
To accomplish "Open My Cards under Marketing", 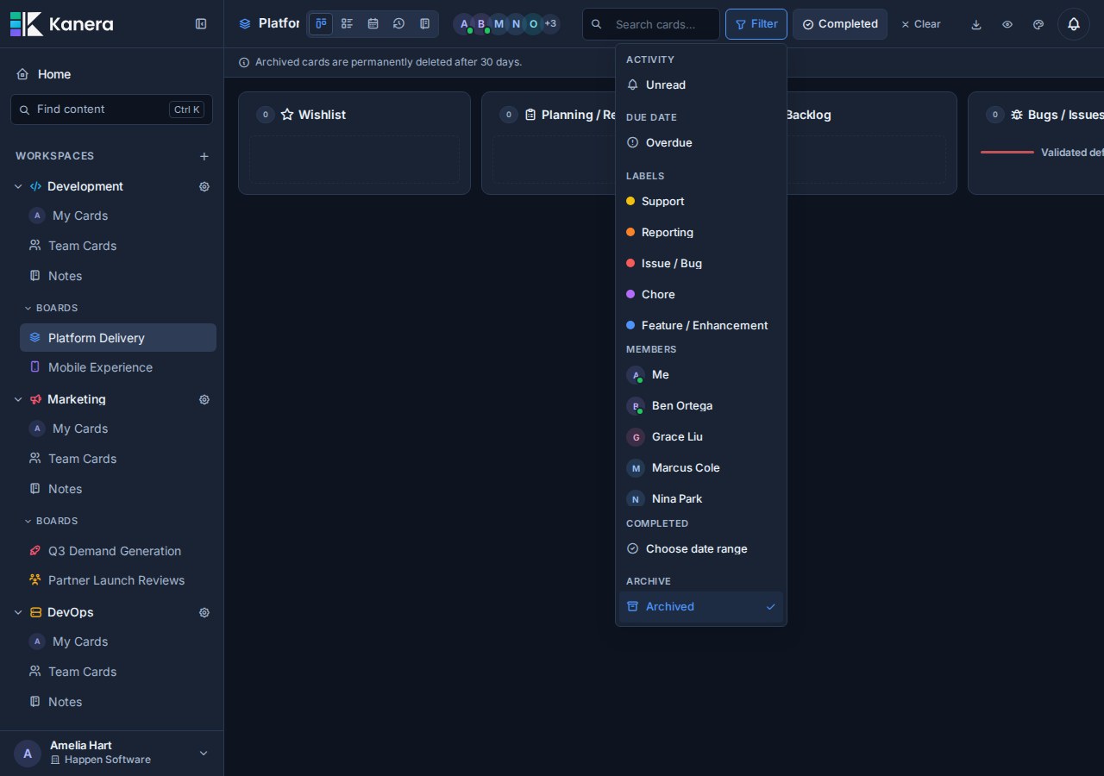I will pyautogui.click(x=118, y=429).
